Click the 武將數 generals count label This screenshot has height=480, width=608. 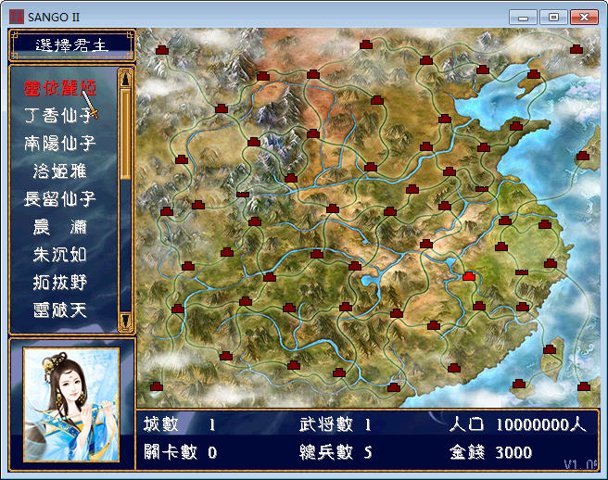(x=326, y=424)
